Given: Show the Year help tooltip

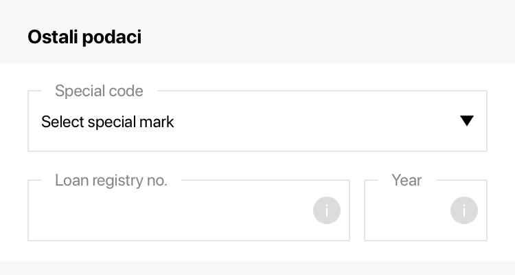Looking at the screenshot, I should click(464, 210).
